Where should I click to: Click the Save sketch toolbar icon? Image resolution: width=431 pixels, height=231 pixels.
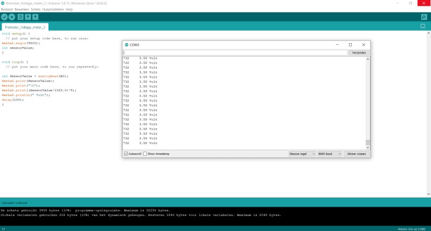pos(36,17)
